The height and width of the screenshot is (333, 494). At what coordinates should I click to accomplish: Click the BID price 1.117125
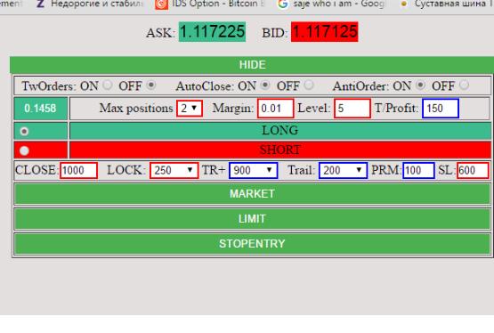(x=325, y=32)
